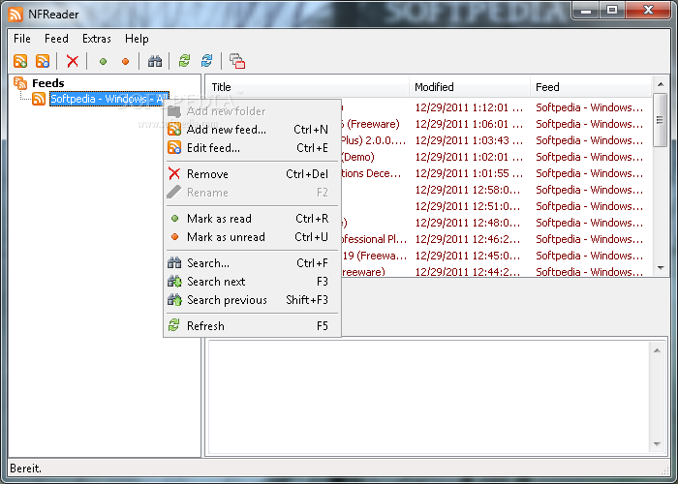This screenshot has width=678, height=484.
Task: Click the windows toolbar icon with red box
Action: pyautogui.click(x=237, y=61)
